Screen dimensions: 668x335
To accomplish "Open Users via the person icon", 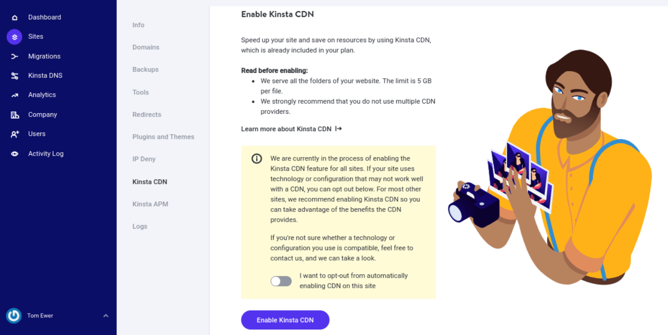I will coord(14,134).
